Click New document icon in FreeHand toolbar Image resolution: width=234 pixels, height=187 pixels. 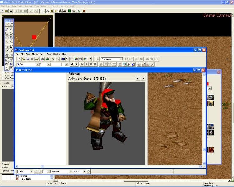[19, 59]
